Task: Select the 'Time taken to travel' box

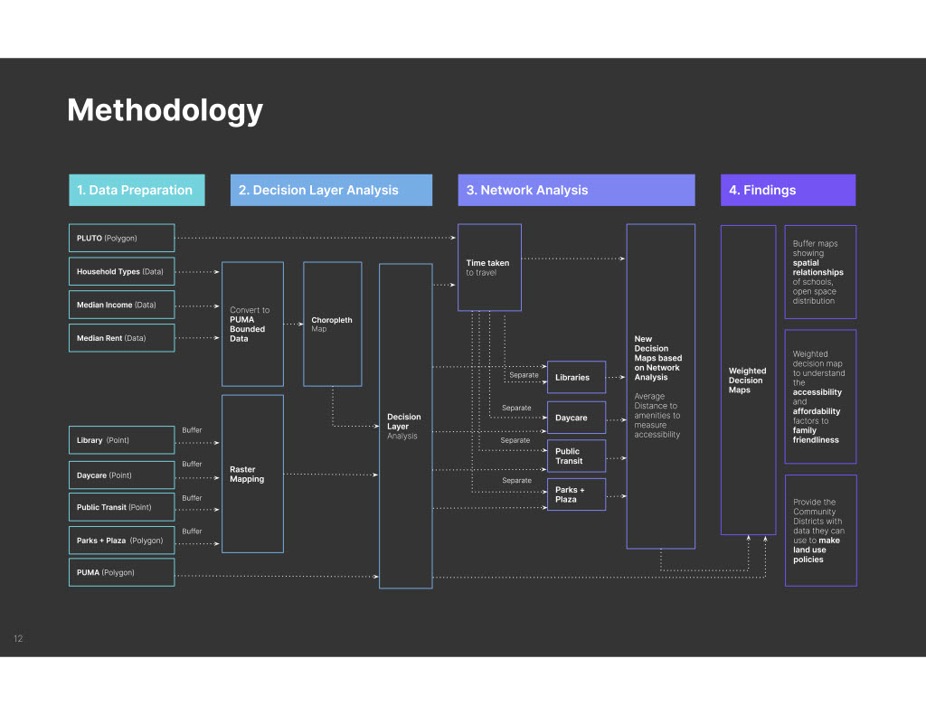Action: (489, 268)
